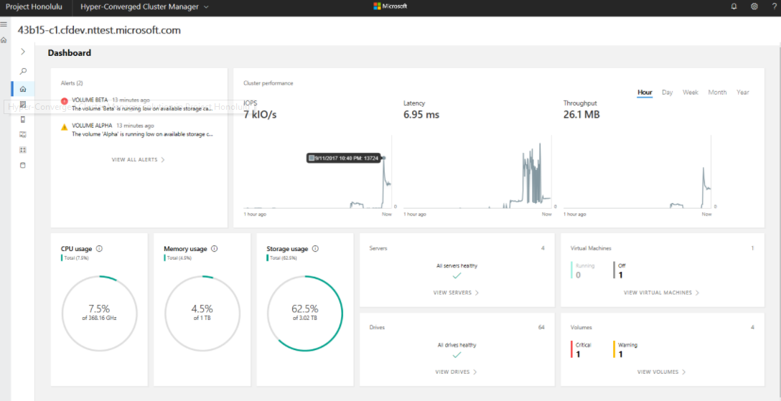The height and width of the screenshot is (401, 781).
Task: Click the help question mark icon
Action: 774,6
